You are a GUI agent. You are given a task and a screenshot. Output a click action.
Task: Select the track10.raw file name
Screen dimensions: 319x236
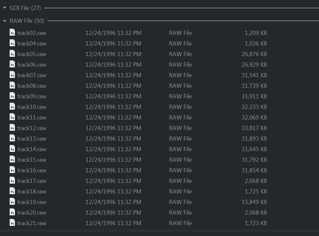coord(32,107)
